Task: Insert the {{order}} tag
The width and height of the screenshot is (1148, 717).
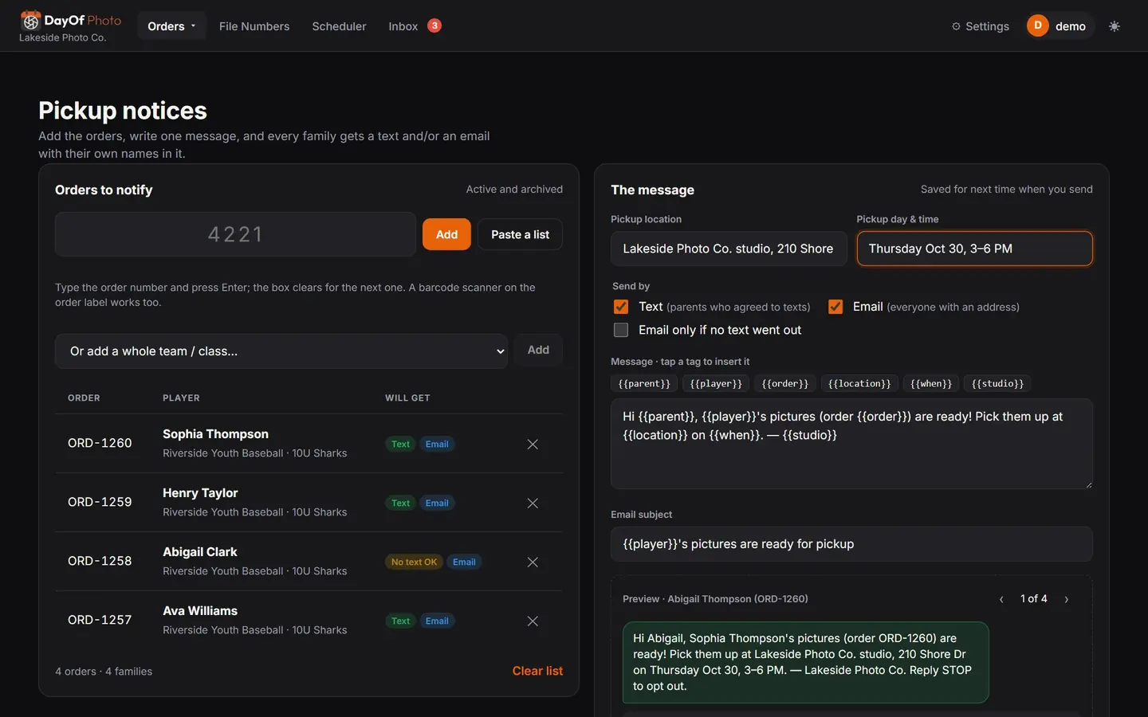Action: click(784, 383)
